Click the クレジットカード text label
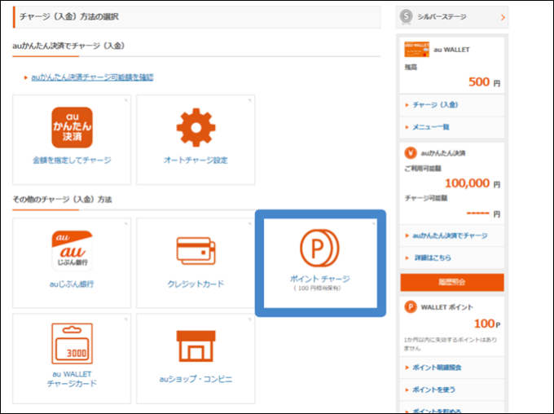Viewport: 554px width, 414px height. 196,284
